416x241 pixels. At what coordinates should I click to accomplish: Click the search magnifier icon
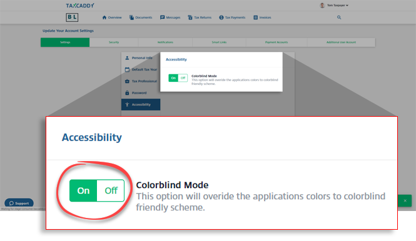click(339, 17)
